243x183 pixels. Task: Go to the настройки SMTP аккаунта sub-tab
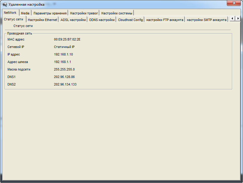point(206,20)
